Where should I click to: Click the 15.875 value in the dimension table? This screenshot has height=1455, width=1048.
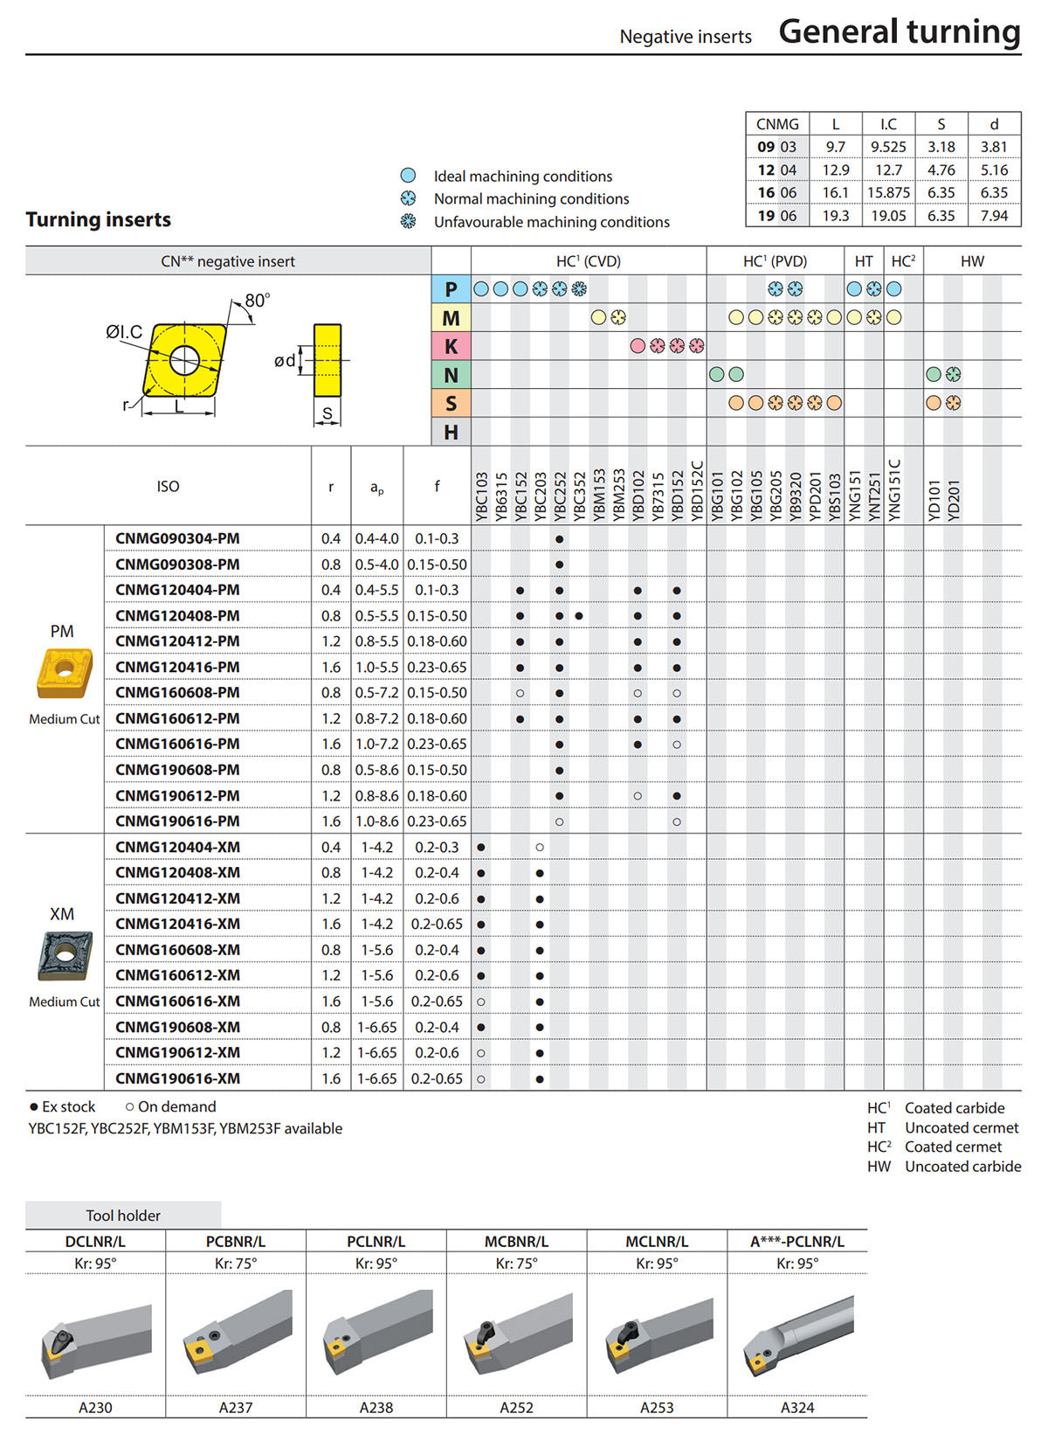pyautogui.click(x=888, y=192)
